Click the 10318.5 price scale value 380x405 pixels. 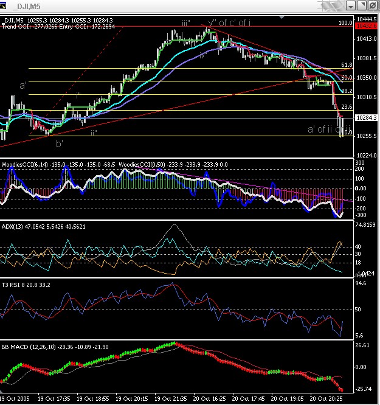pyautogui.click(x=367, y=97)
